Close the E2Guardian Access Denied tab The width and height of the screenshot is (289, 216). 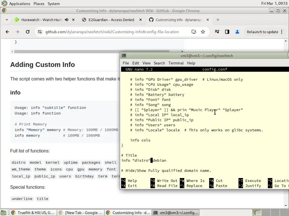coord(141,20)
